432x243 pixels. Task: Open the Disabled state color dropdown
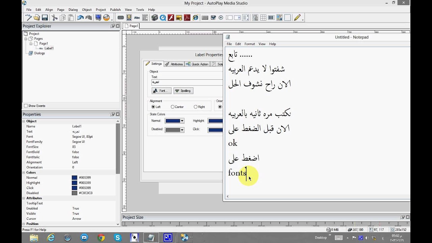(x=182, y=130)
